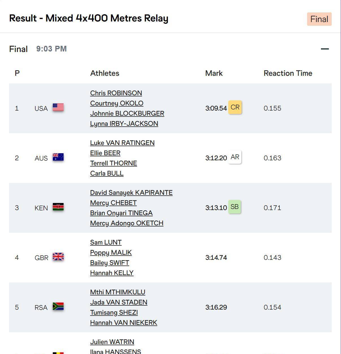Click the Australia flag icon
Screen dimensions: 341x354
58,157
